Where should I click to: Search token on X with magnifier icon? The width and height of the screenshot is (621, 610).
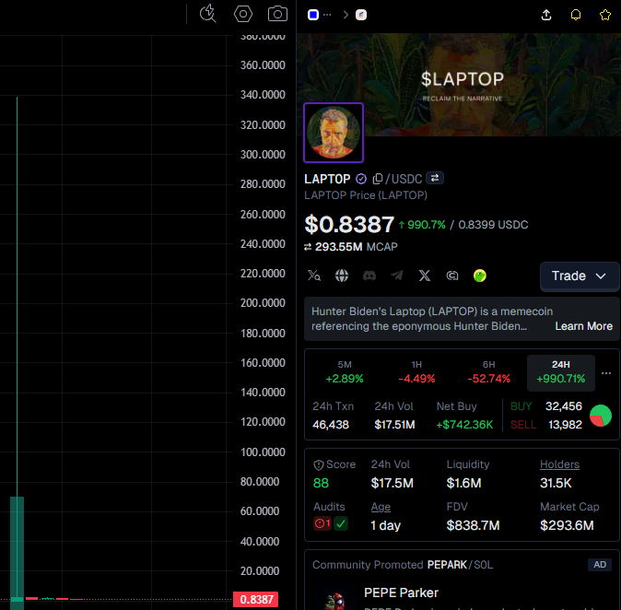[314, 276]
